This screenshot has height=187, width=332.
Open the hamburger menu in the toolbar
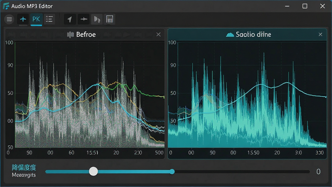9,19
